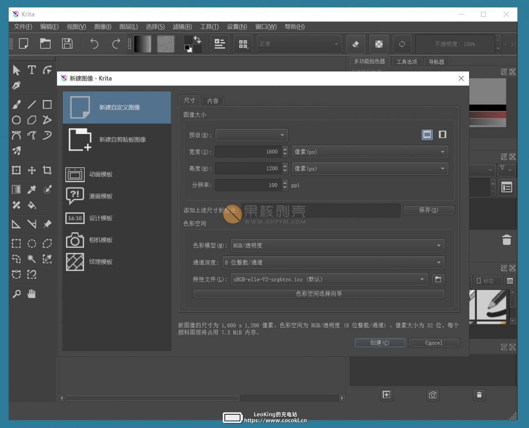
Task: Click the preset name input field
Action: (x=321, y=210)
